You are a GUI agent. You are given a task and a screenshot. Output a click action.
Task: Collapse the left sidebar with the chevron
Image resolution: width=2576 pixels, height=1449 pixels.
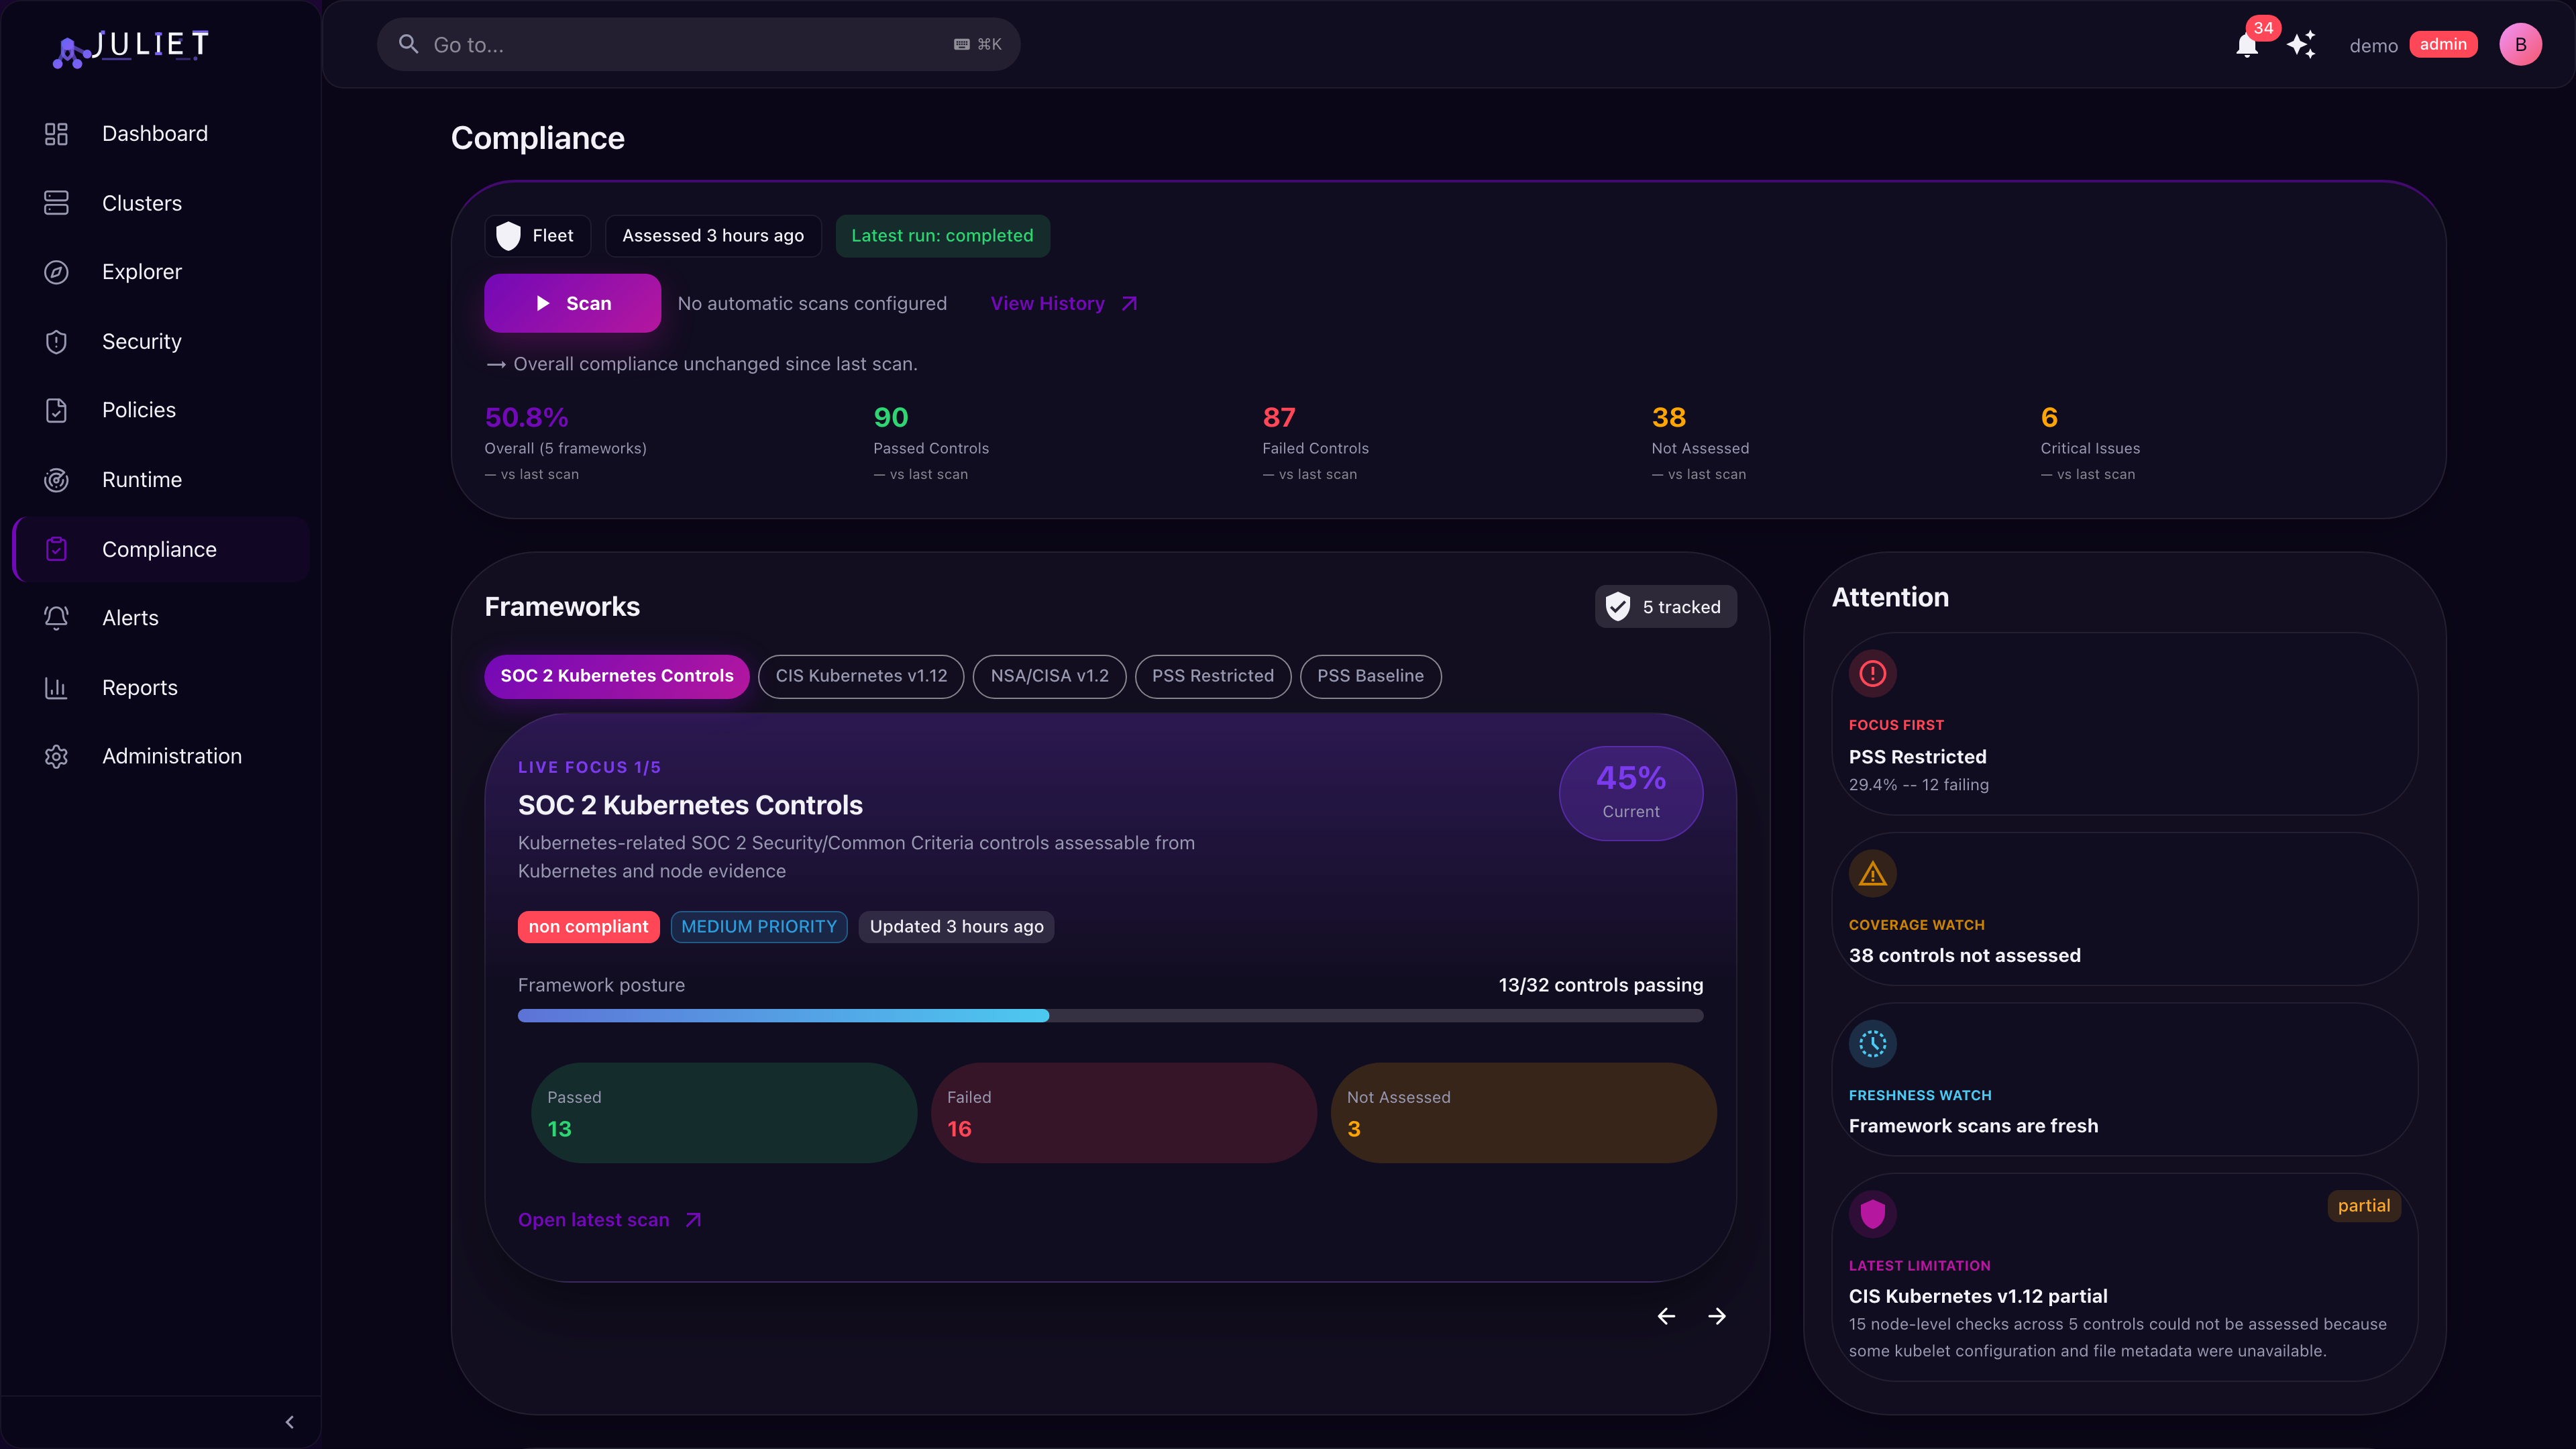(289, 1421)
